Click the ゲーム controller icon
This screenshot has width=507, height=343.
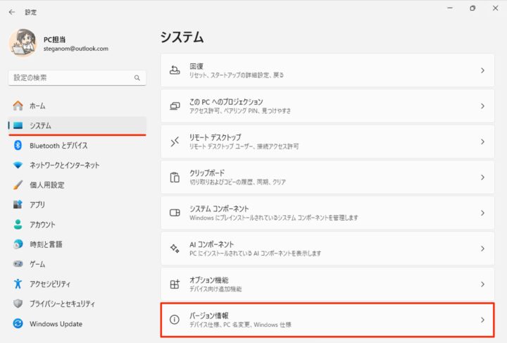(x=18, y=264)
